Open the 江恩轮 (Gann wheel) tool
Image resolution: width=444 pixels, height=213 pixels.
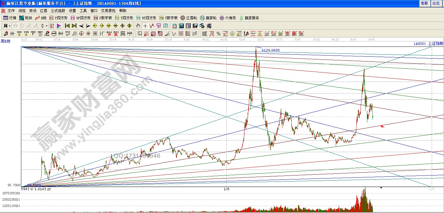pos(189,18)
